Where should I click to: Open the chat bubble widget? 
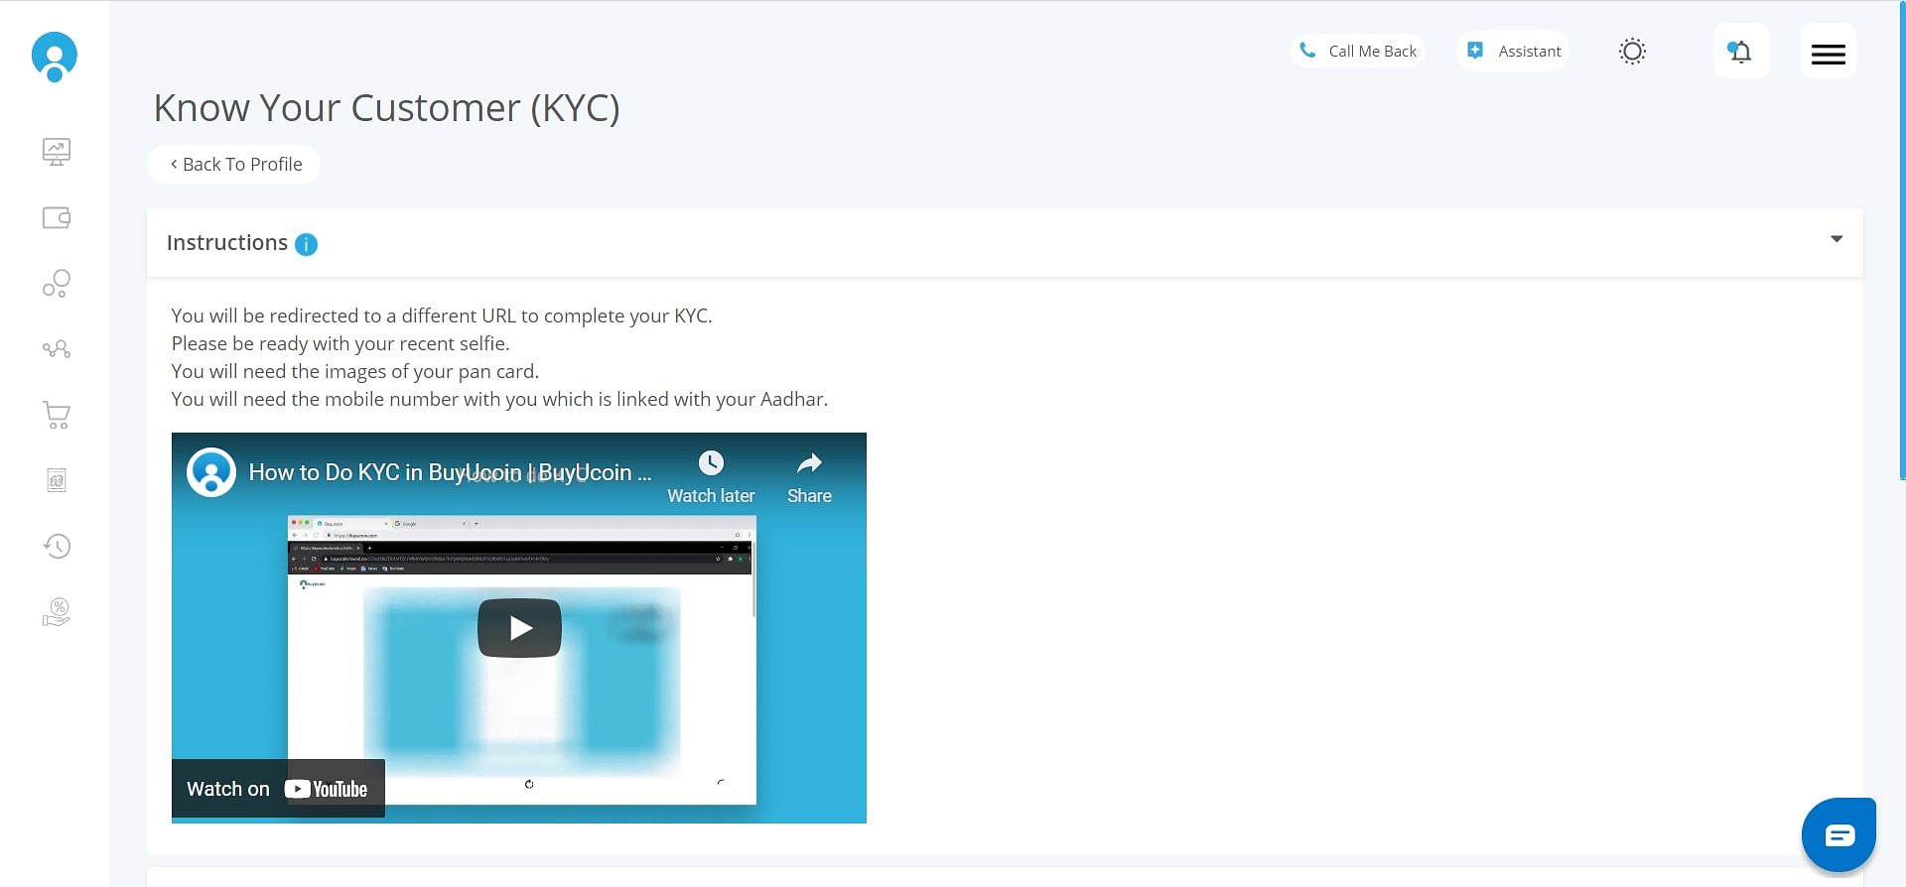point(1838,835)
